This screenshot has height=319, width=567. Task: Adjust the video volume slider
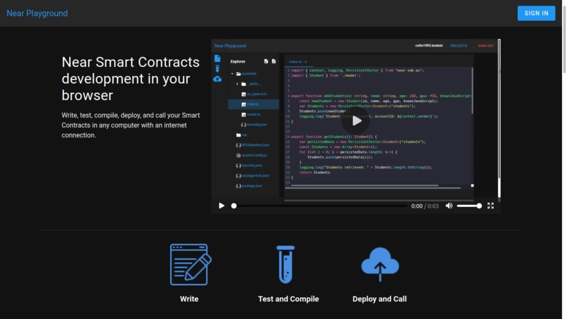(x=469, y=206)
